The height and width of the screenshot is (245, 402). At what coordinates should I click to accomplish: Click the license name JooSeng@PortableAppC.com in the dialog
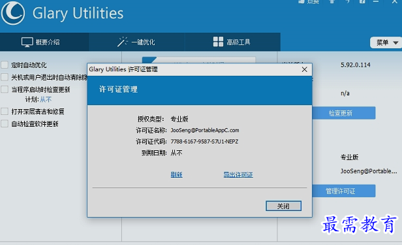[x=205, y=130]
